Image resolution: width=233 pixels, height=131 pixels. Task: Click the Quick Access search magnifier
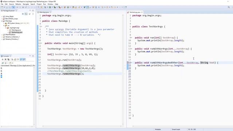click(x=229, y=7)
